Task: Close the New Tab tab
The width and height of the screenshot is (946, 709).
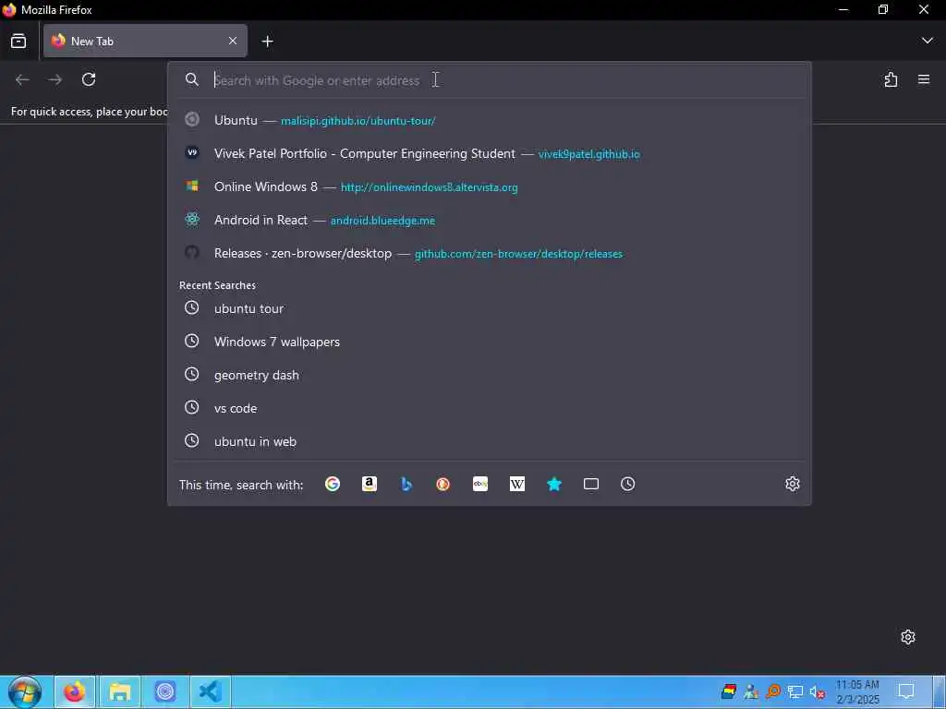Action: pyautogui.click(x=233, y=41)
